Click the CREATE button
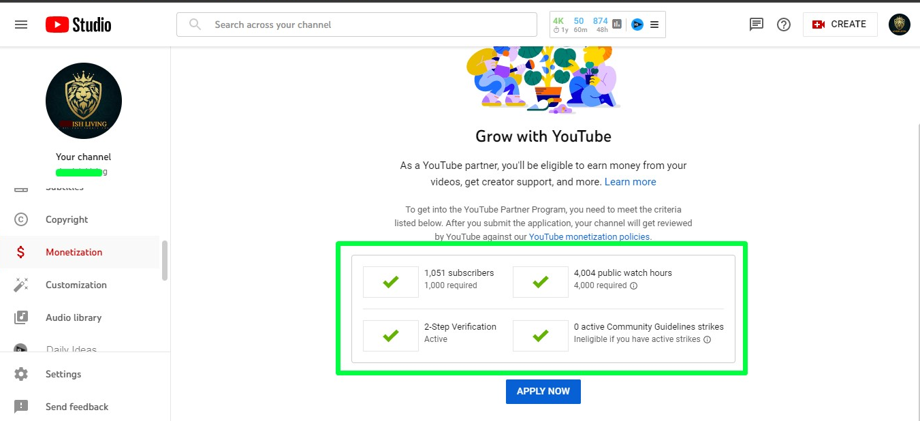The height and width of the screenshot is (421, 920). pos(840,25)
